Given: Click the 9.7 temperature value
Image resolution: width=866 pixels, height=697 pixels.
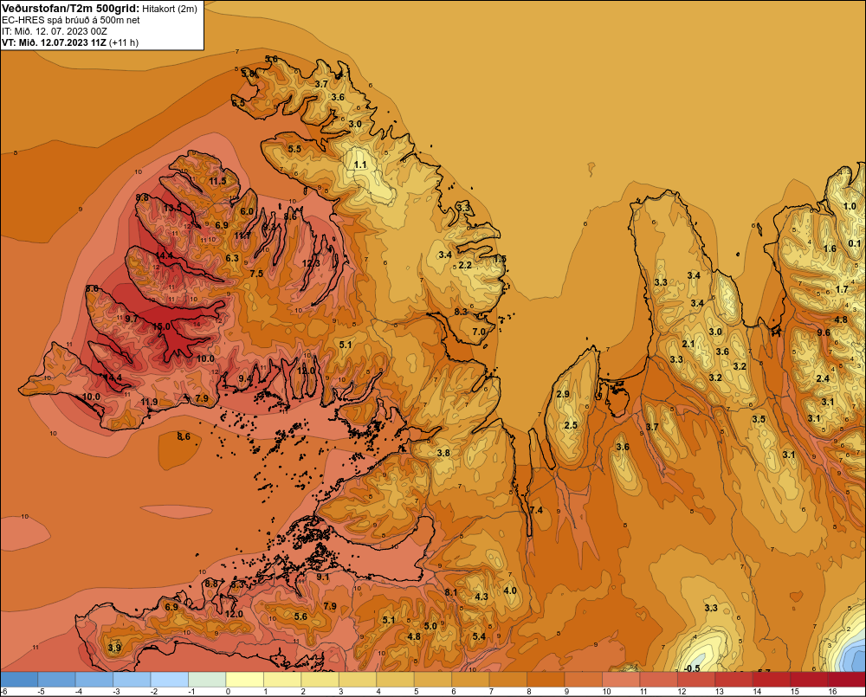Looking at the screenshot, I should tap(132, 319).
